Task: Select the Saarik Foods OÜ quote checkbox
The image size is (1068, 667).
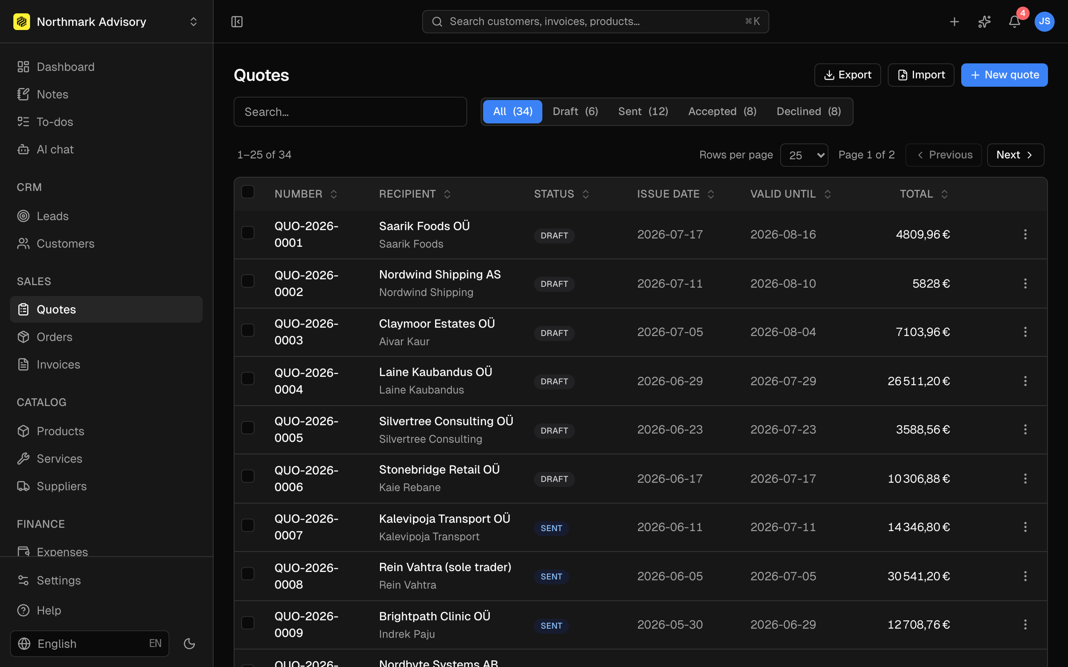Action: click(x=248, y=233)
